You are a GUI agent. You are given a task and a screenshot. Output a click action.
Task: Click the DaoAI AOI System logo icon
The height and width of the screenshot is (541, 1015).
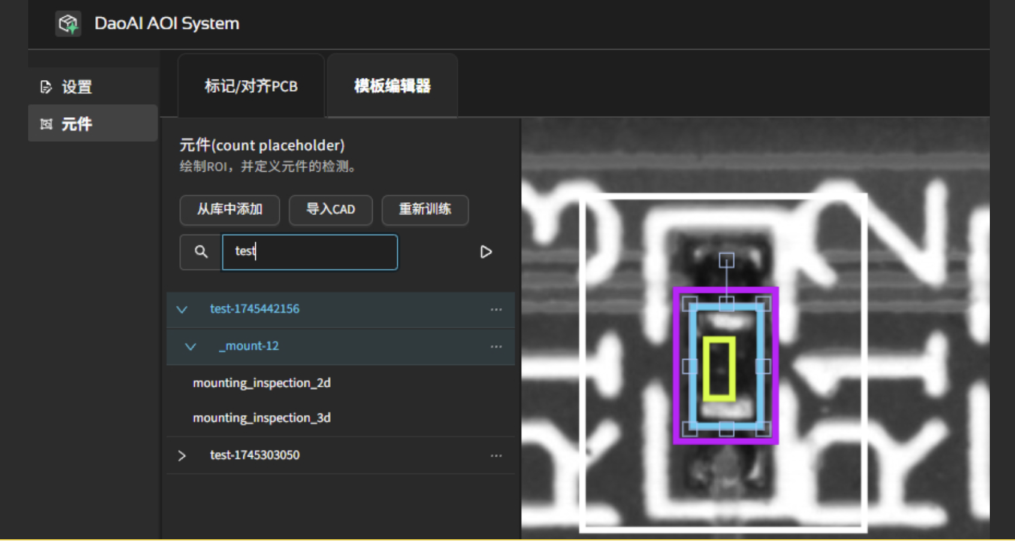coord(69,22)
